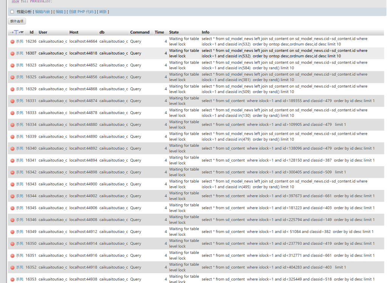Click kill icon for process 16349
Image resolution: width=387 pixels, height=283 pixels.
[12, 232]
